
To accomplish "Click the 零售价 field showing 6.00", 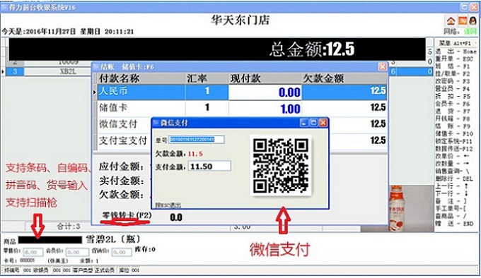I will [33, 253].
